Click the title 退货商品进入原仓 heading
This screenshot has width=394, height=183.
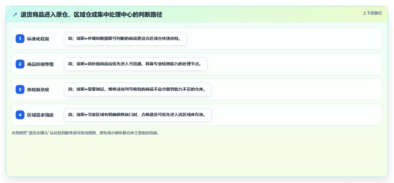click(x=91, y=14)
